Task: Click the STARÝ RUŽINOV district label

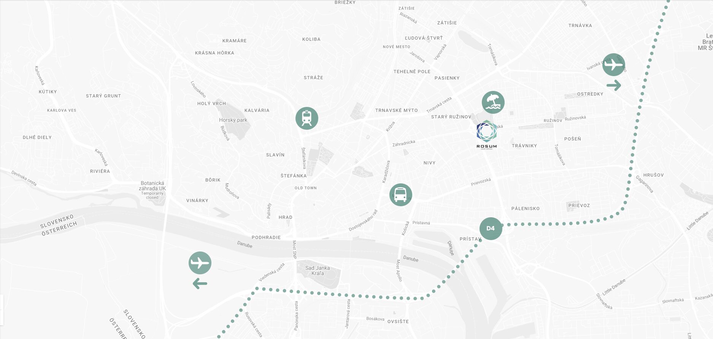Action: [451, 117]
